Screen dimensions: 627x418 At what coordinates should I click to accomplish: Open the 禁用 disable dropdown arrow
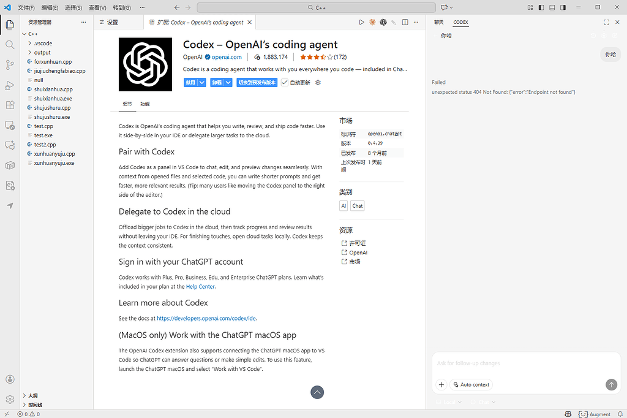pyautogui.click(x=202, y=83)
